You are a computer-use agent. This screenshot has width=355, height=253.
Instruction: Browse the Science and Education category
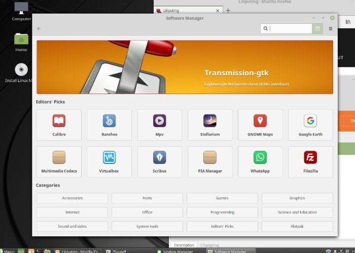pyautogui.click(x=297, y=212)
